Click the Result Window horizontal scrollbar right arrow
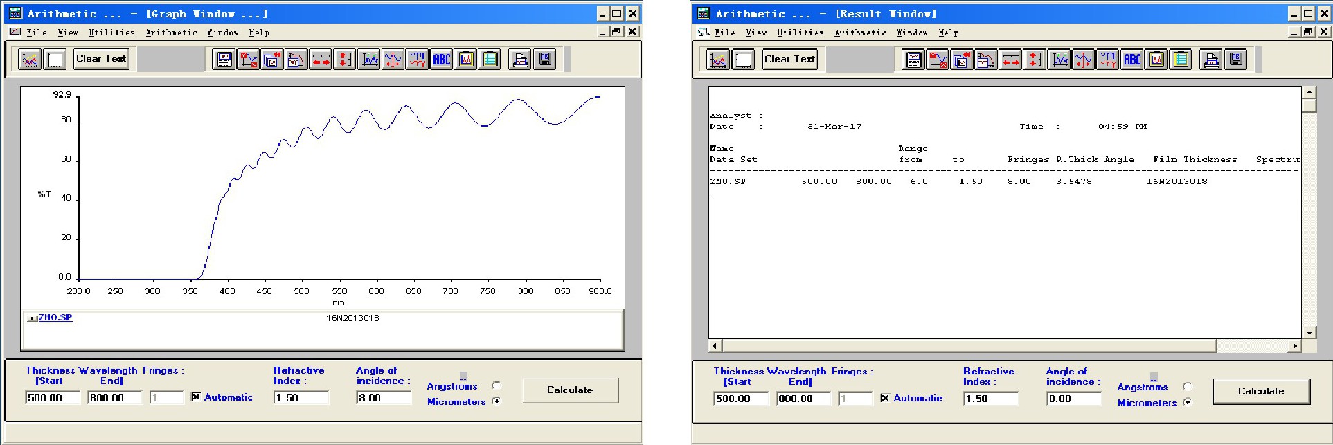The image size is (1333, 445). pyautogui.click(x=1294, y=345)
